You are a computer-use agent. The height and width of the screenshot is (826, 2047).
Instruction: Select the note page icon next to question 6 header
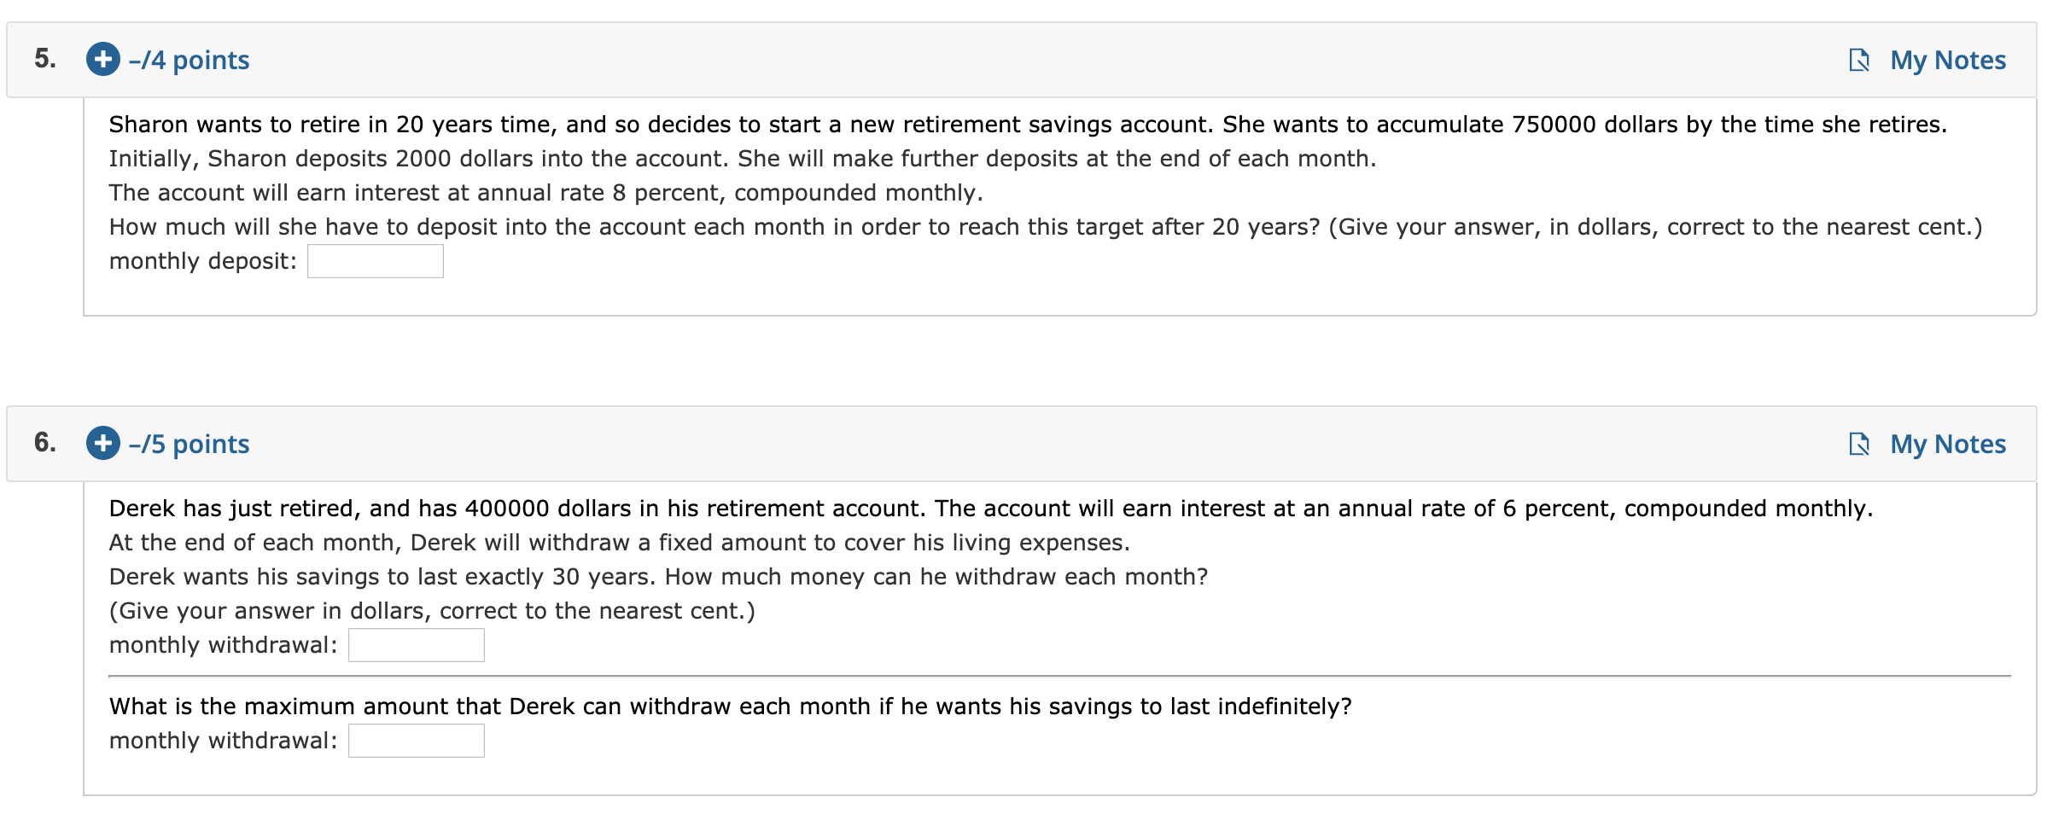1861,444
